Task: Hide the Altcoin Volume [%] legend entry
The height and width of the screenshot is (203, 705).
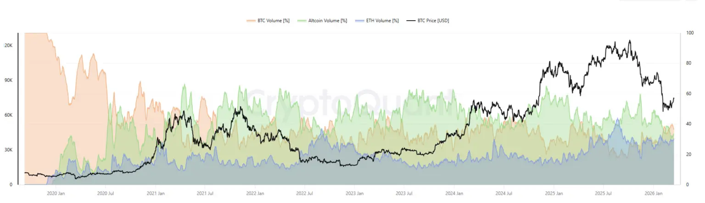Action: [x=328, y=21]
